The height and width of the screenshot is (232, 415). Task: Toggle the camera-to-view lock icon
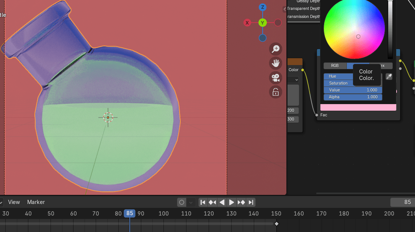(275, 92)
